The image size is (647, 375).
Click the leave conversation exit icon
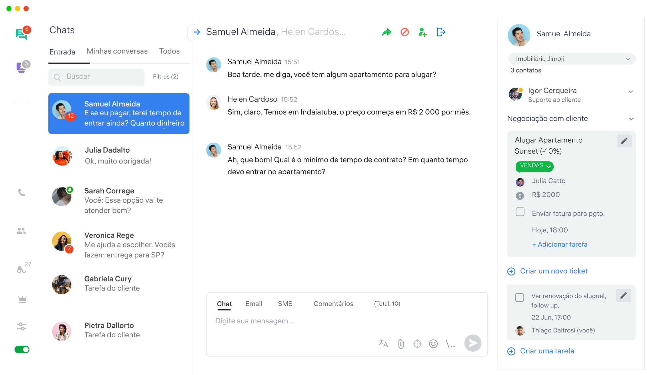tap(441, 32)
